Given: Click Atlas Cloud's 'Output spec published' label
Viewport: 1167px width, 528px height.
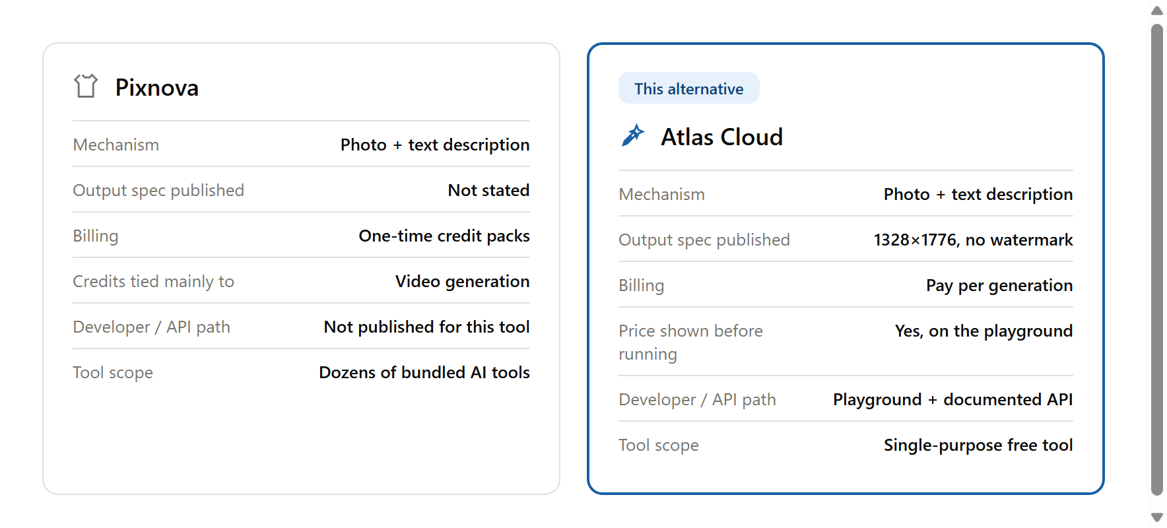Looking at the screenshot, I should tap(704, 240).
